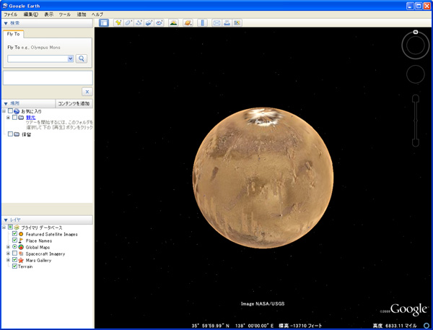
Task: Click the magnifier search button
Action: [82, 58]
